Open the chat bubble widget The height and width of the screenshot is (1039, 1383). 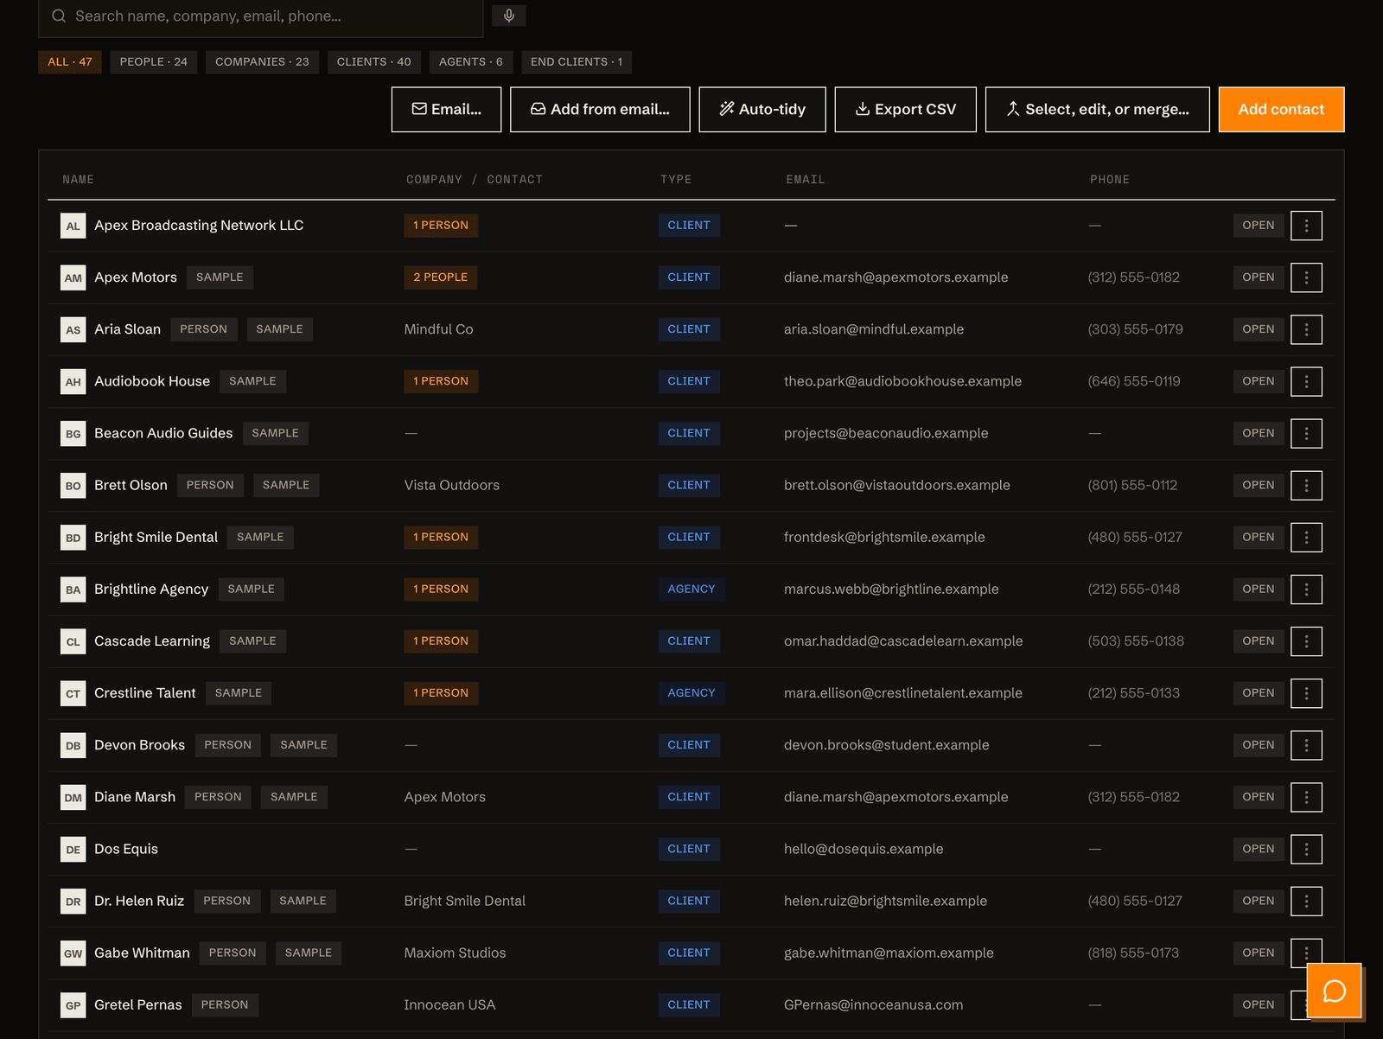point(1335,991)
